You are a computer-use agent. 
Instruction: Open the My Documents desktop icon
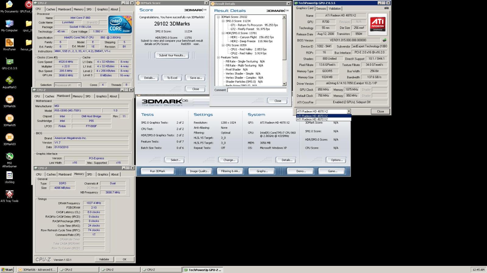click(9, 7)
